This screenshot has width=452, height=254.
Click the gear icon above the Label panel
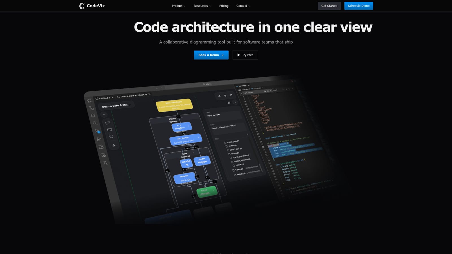(x=229, y=103)
